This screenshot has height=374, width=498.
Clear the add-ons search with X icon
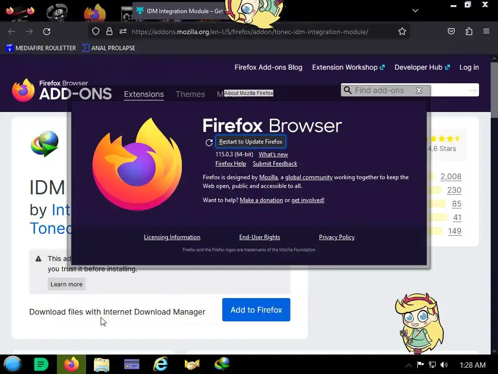click(x=419, y=91)
